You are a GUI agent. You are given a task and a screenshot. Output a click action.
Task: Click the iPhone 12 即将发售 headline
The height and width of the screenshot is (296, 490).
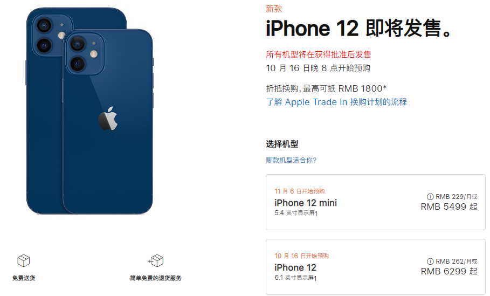tap(358, 29)
